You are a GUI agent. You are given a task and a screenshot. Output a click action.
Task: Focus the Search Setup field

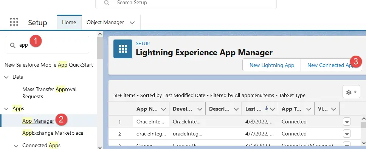click(x=186, y=3)
